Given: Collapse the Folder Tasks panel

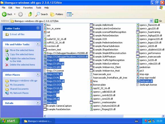Looking at the screenshot, I should click(x=38, y=28).
